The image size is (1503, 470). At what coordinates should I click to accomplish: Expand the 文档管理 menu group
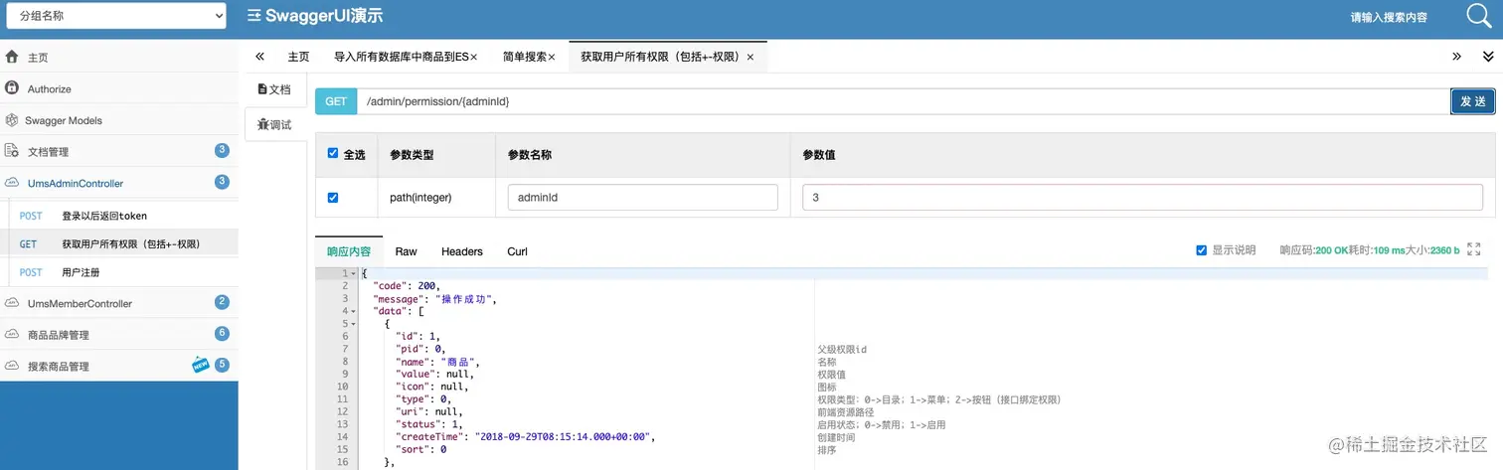coord(119,151)
